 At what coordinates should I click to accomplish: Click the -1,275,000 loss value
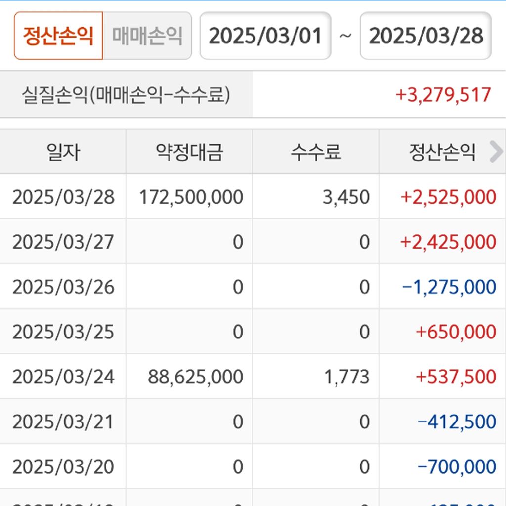[x=449, y=287]
